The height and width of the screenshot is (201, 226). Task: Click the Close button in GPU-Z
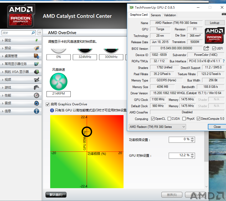tap(217, 127)
